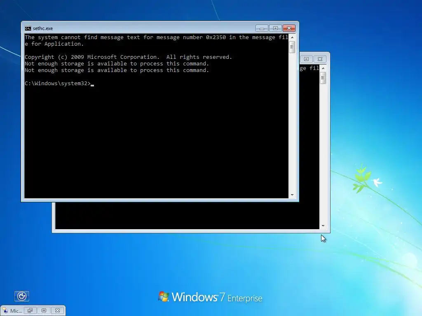Screen dimensions: 422x316
Task: Click scroll up arrow in background console window
Action: click(x=323, y=68)
